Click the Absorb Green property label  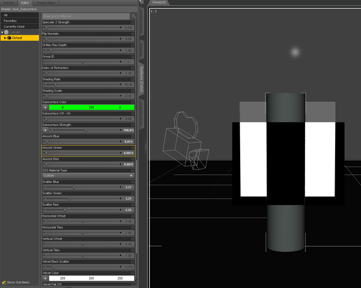tap(52, 148)
